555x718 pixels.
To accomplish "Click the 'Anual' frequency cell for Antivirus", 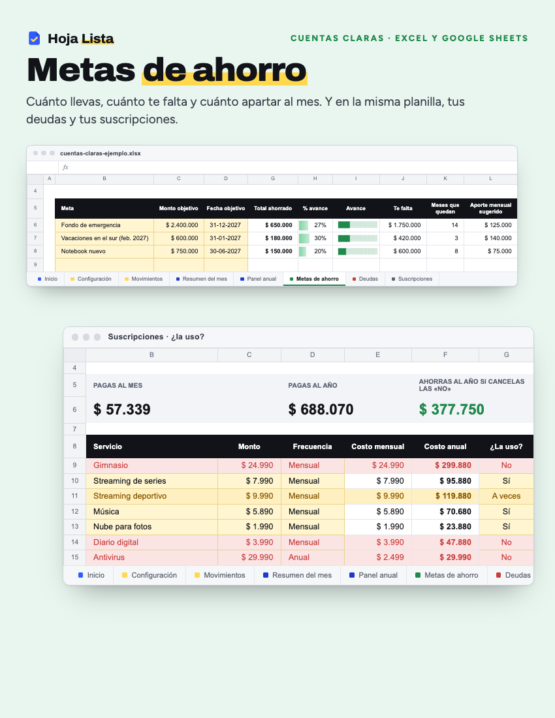I will (312, 557).
